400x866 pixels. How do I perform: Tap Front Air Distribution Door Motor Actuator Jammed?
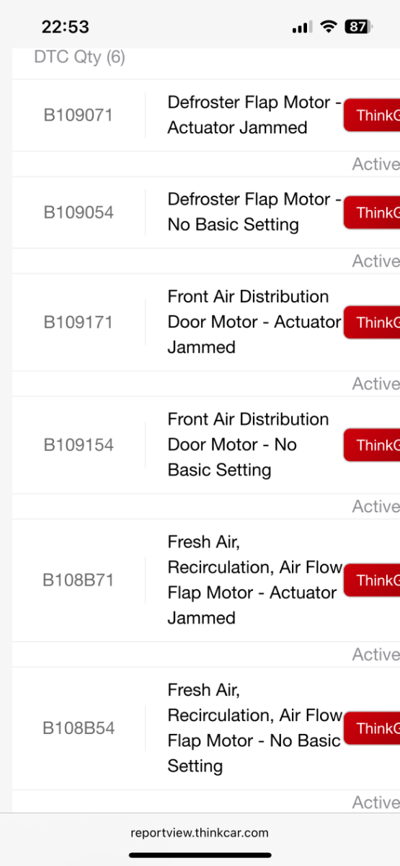(x=254, y=322)
